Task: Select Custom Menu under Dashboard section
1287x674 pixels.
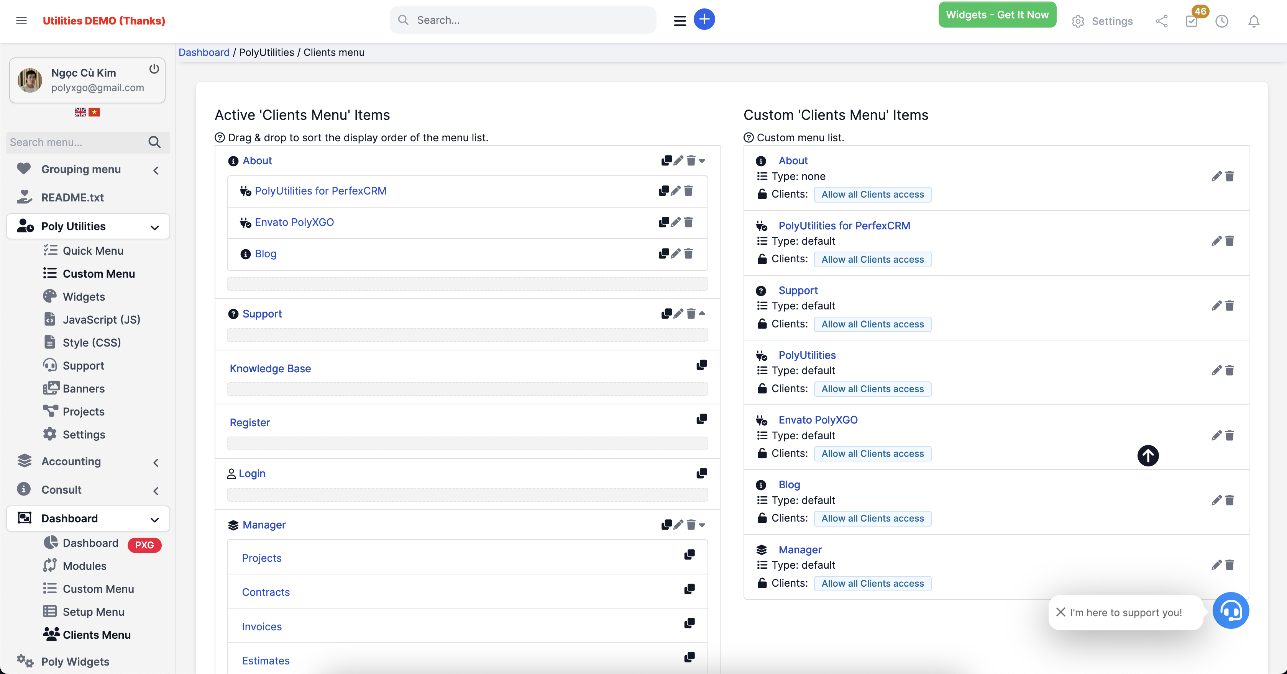Action: point(98,589)
